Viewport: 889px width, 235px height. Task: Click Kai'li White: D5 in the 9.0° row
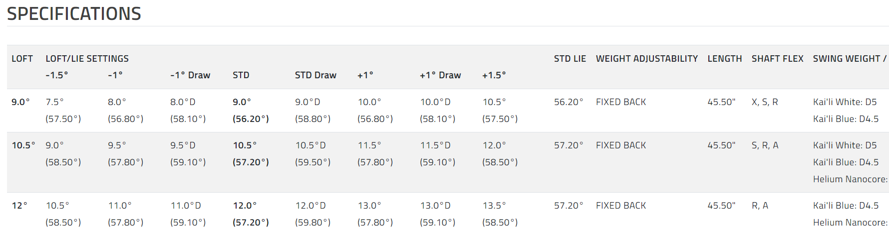[x=845, y=102]
